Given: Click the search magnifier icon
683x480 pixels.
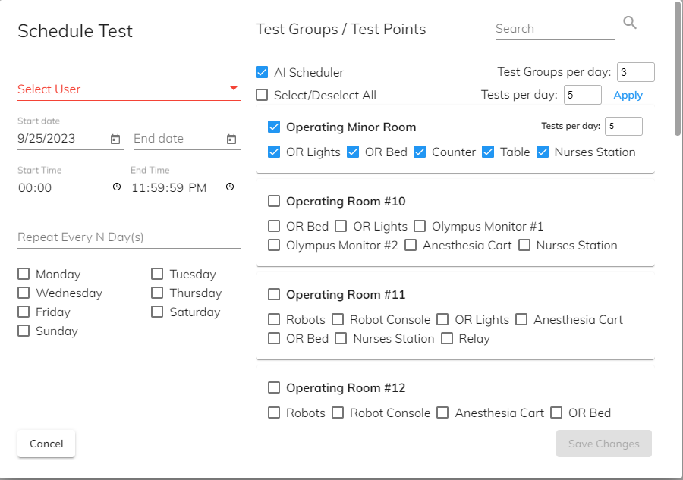Looking at the screenshot, I should coord(630,23).
